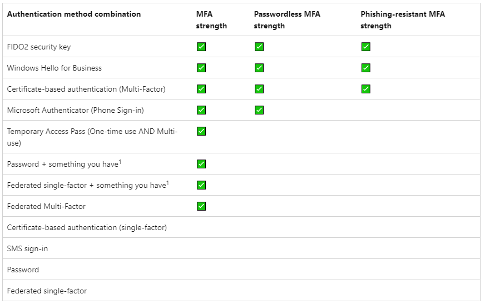485x304 pixels.
Task: Click the Authentication method combination header
Action: (x=74, y=14)
